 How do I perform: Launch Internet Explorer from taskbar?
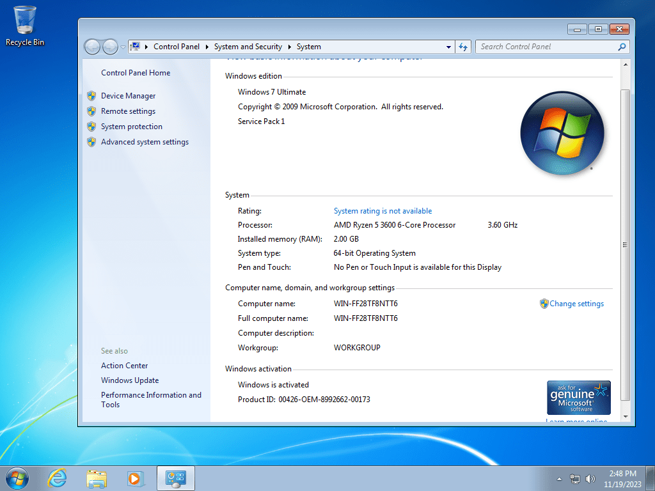click(57, 478)
